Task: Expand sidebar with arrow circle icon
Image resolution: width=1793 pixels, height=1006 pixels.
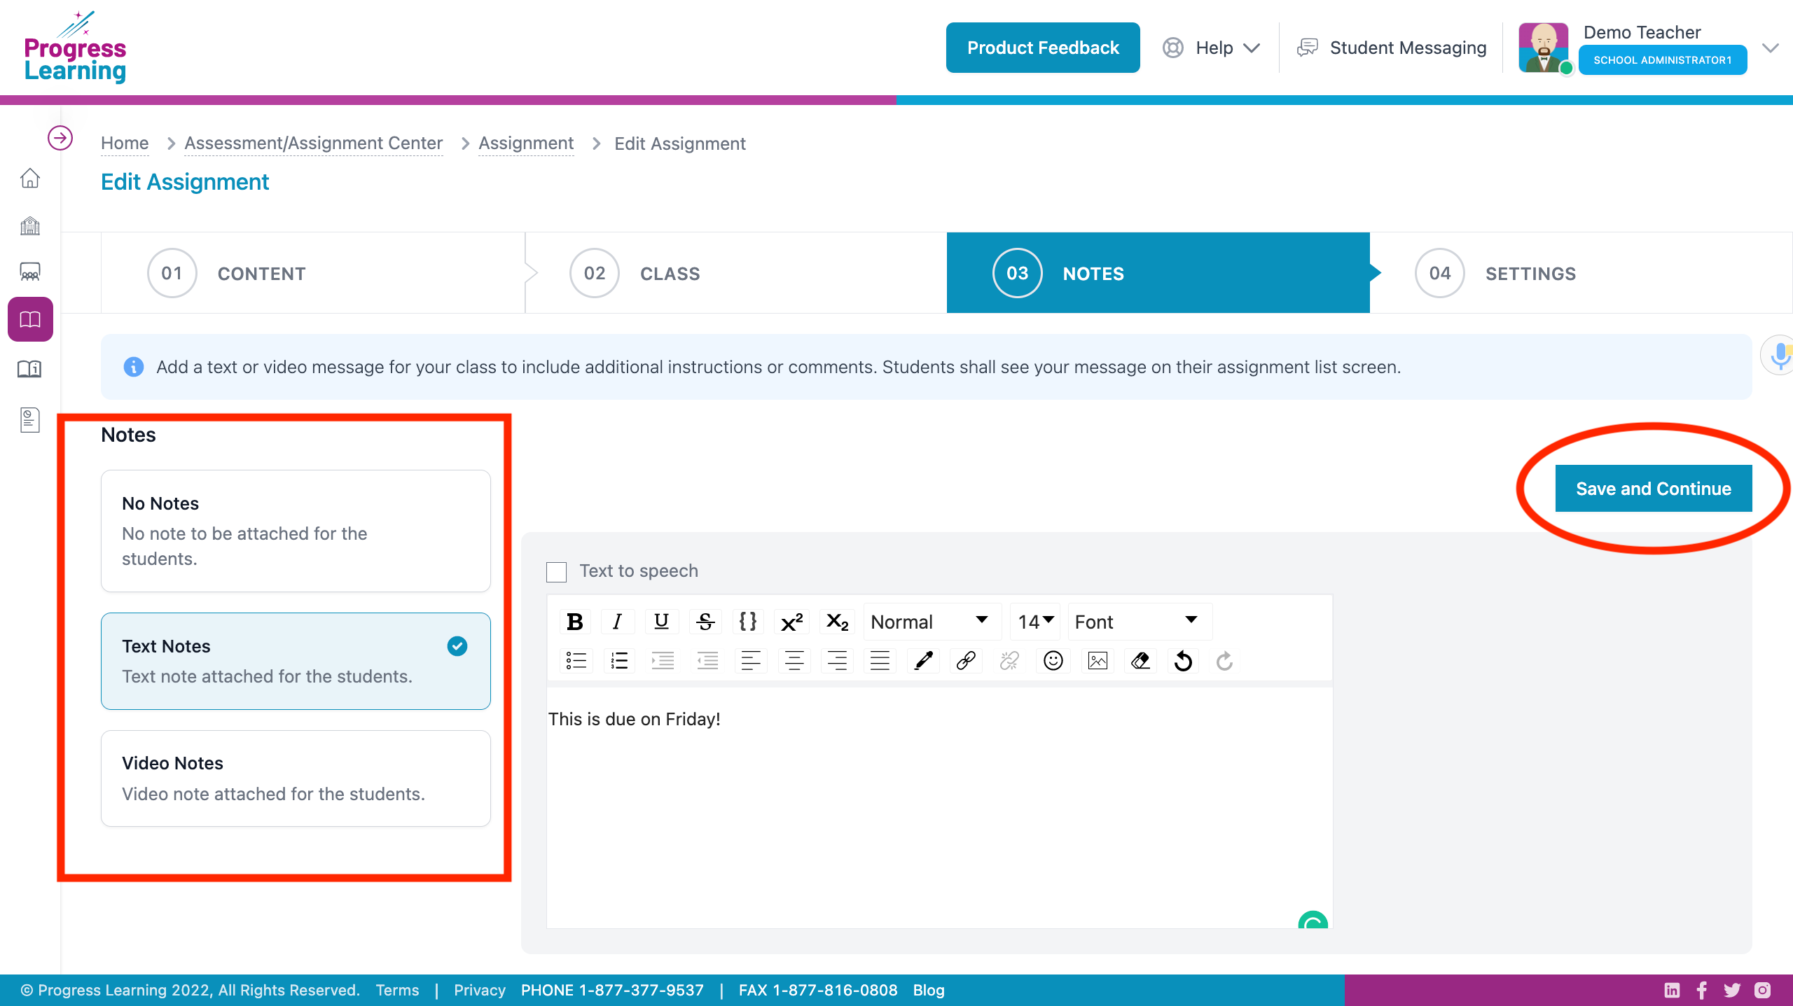Action: 60,138
